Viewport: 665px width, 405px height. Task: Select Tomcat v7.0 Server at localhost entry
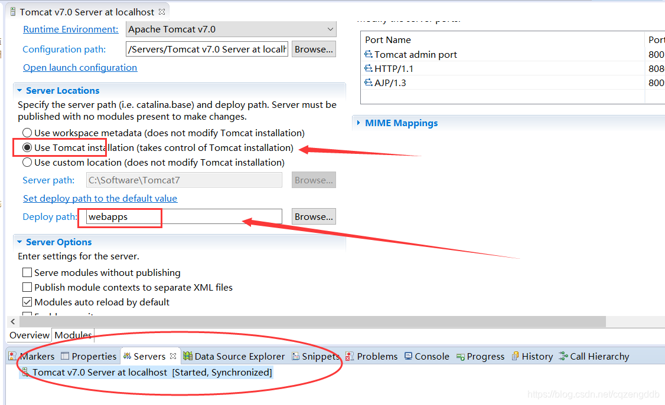146,372
